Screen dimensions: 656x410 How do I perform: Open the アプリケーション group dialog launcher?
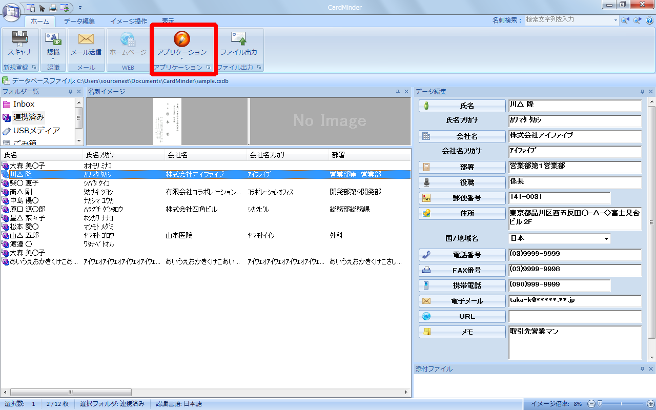click(209, 68)
